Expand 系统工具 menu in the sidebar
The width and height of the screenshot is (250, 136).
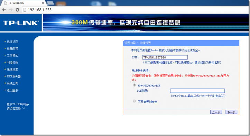pos(12,83)
